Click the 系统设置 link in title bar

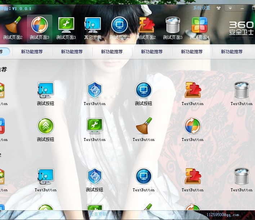pyautogui.click(x=201, y=8)
